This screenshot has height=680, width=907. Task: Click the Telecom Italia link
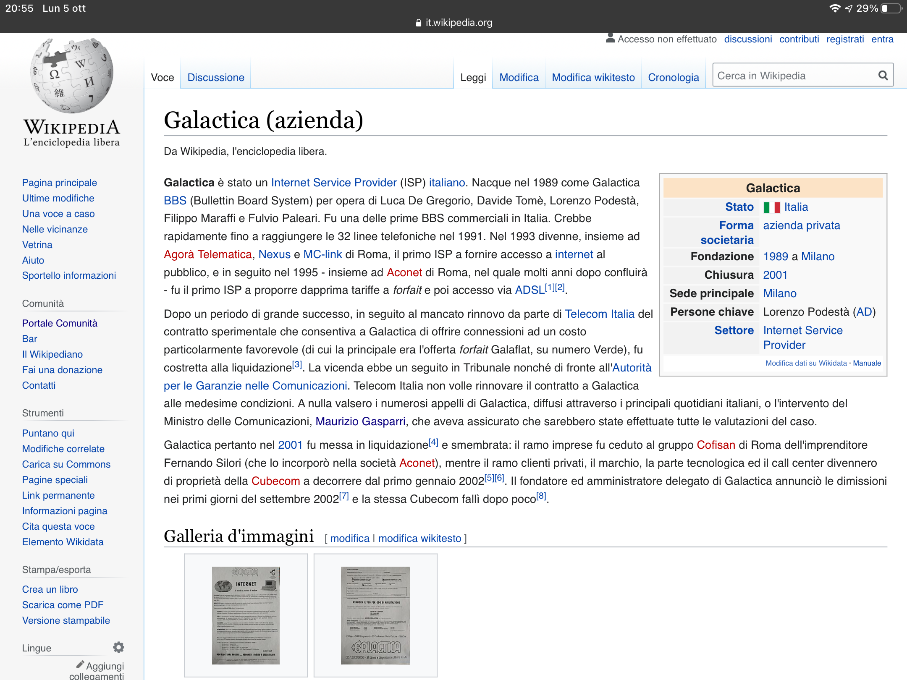tap(599, 314)
